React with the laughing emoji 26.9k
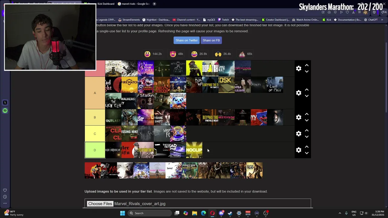Viewport: 388px width, 218px height. (x=199, y=54)
